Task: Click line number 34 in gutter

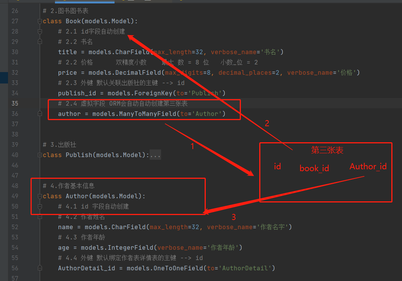Action: point(15,93)
